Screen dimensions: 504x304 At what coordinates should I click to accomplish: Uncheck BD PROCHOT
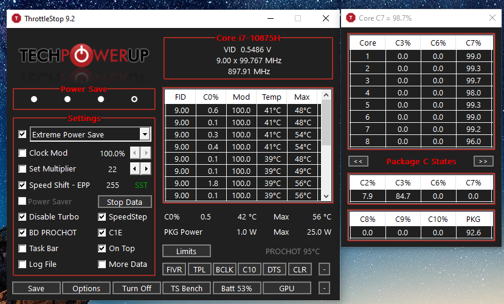[x=22, y=233]
